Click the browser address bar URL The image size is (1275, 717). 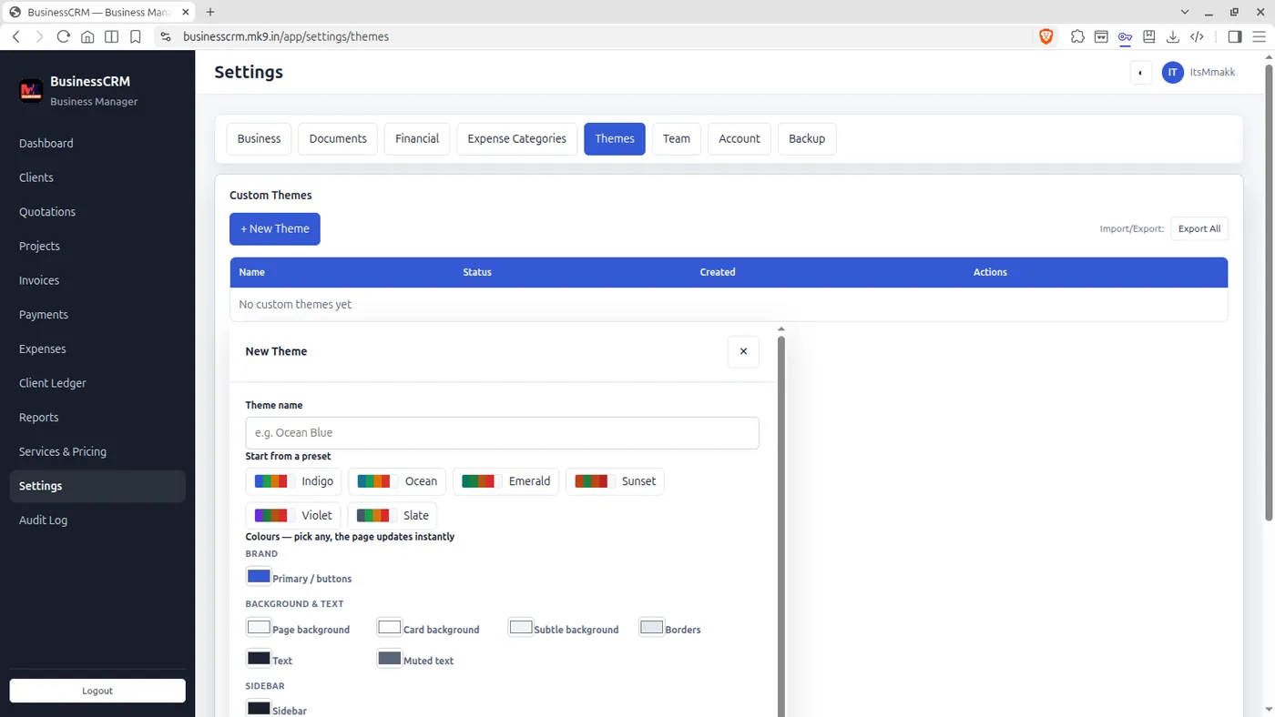click(286, 36)
